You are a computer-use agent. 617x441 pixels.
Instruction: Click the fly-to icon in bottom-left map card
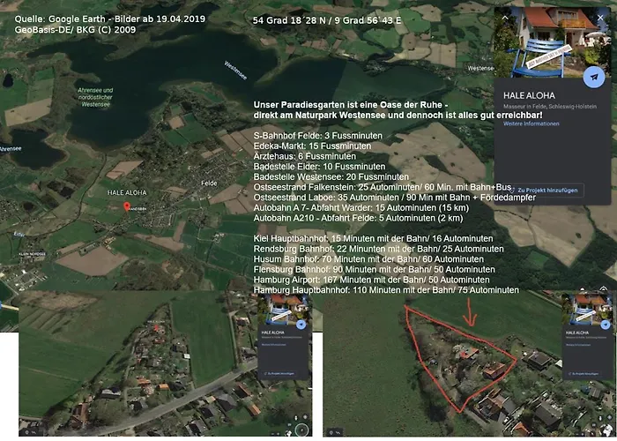302,324
